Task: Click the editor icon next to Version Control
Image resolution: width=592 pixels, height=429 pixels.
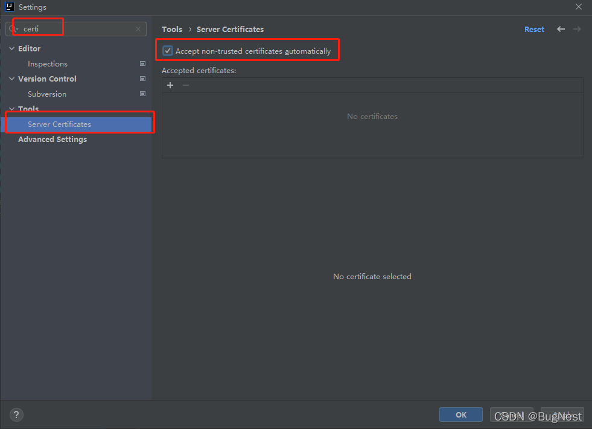Action: coord(142,79)
